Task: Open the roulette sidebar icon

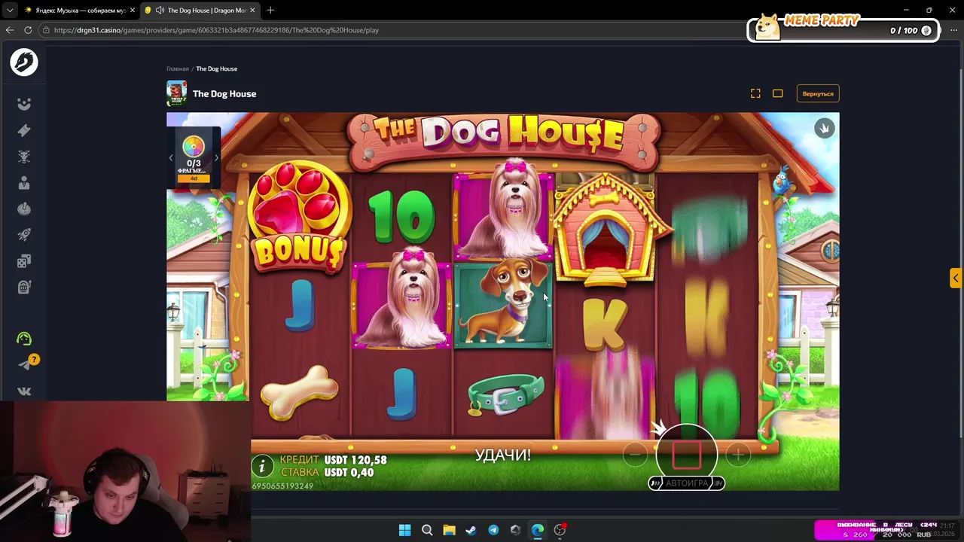Action: [24, 209]
